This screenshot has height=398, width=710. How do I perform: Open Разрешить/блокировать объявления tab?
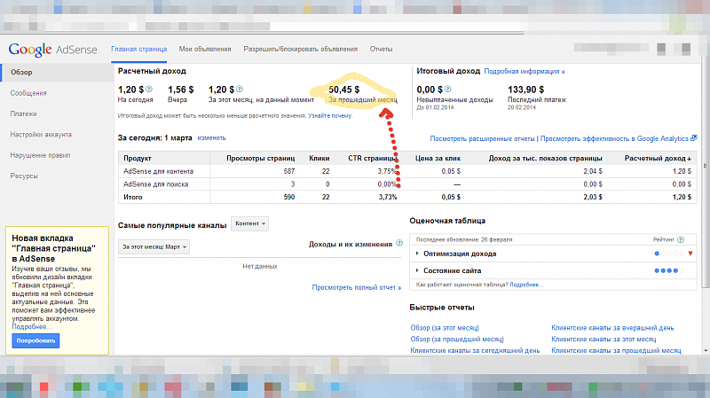[300, 49]
